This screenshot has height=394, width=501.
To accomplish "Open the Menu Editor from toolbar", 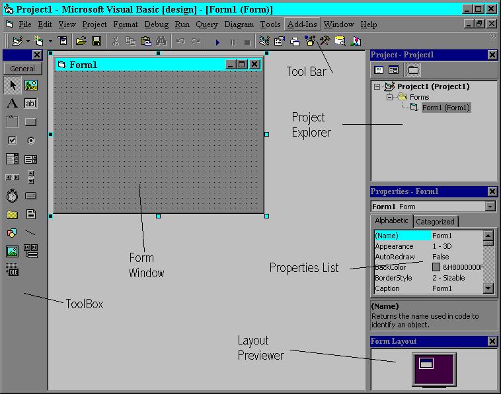I will (x=63, y=41).
